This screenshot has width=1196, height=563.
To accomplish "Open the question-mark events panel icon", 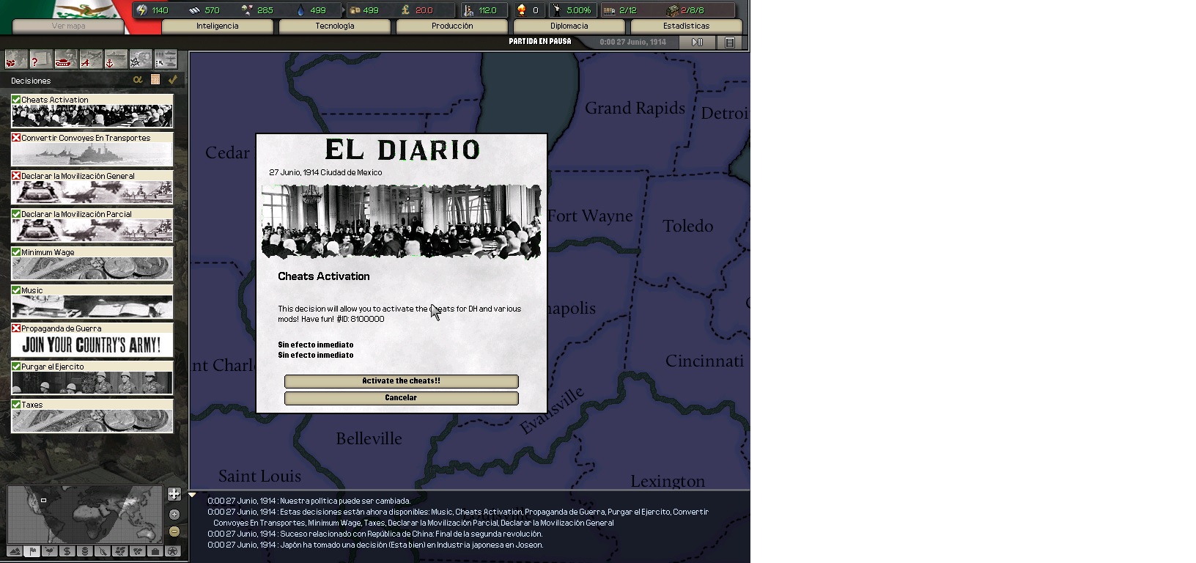I will coord(41,60).
